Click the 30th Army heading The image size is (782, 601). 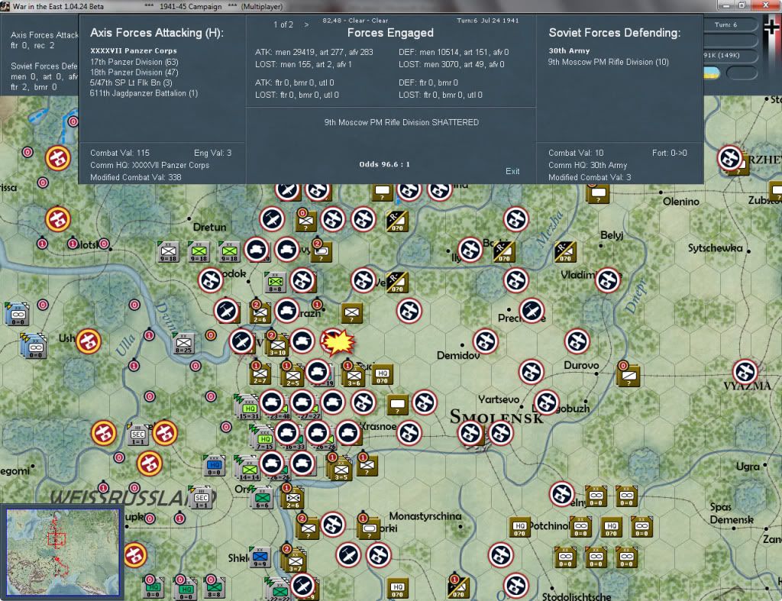(x=569, y=50)
